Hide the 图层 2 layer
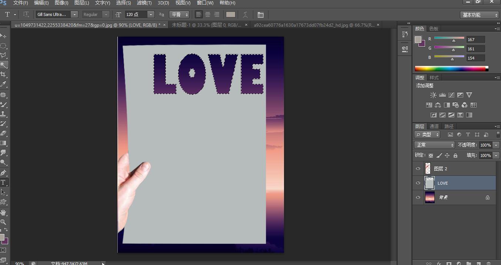This screenshot has width=501, height=265. tap(418, 169)
